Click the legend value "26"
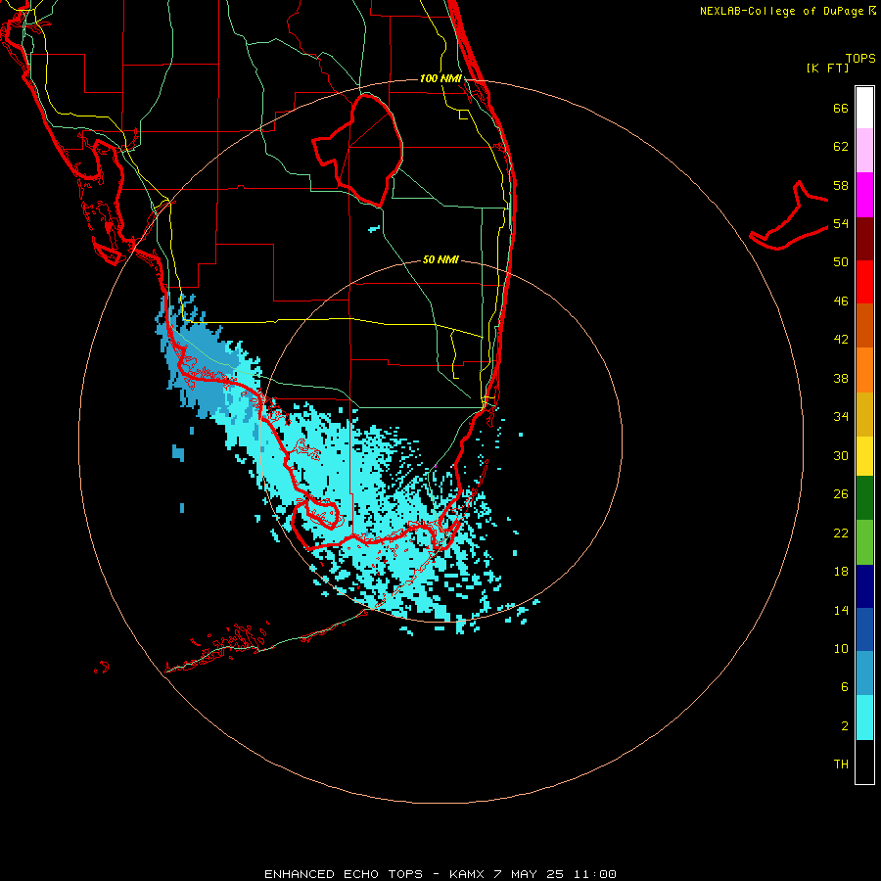This screenshot has width=881, height=881. (x=841, y=494)
